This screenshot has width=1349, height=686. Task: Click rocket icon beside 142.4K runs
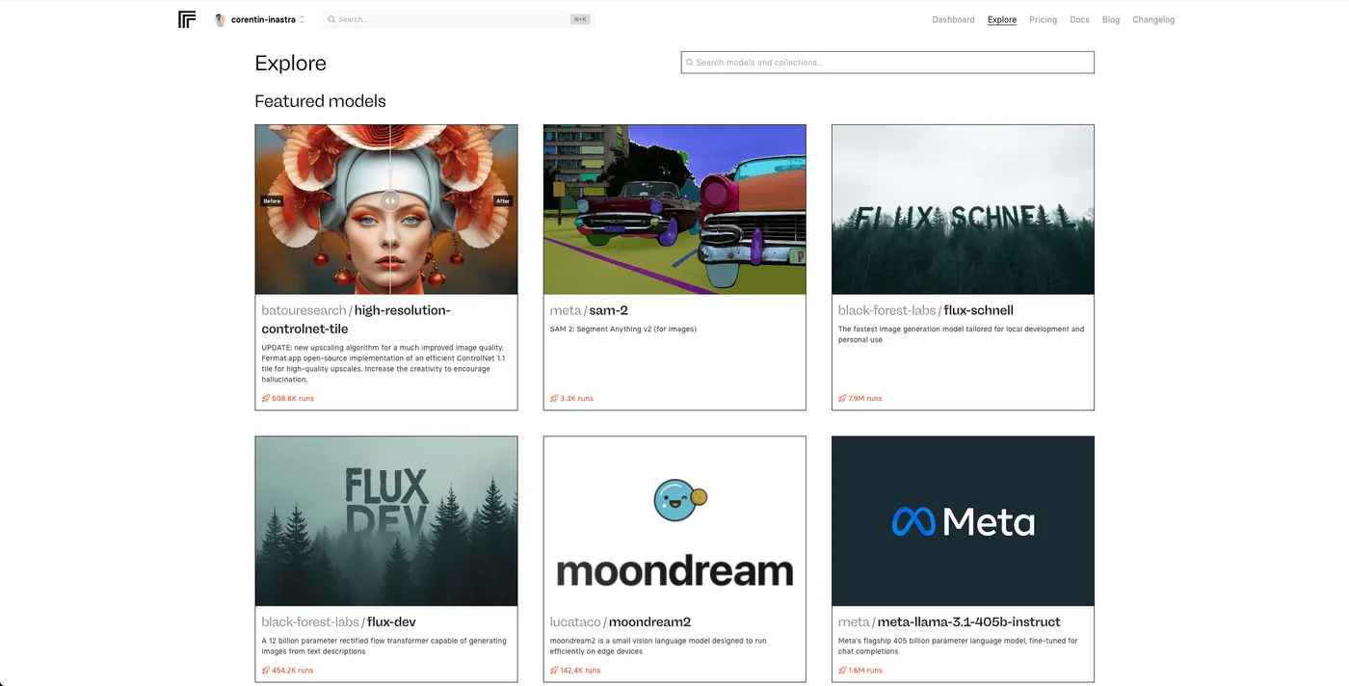tap(554, 671)
